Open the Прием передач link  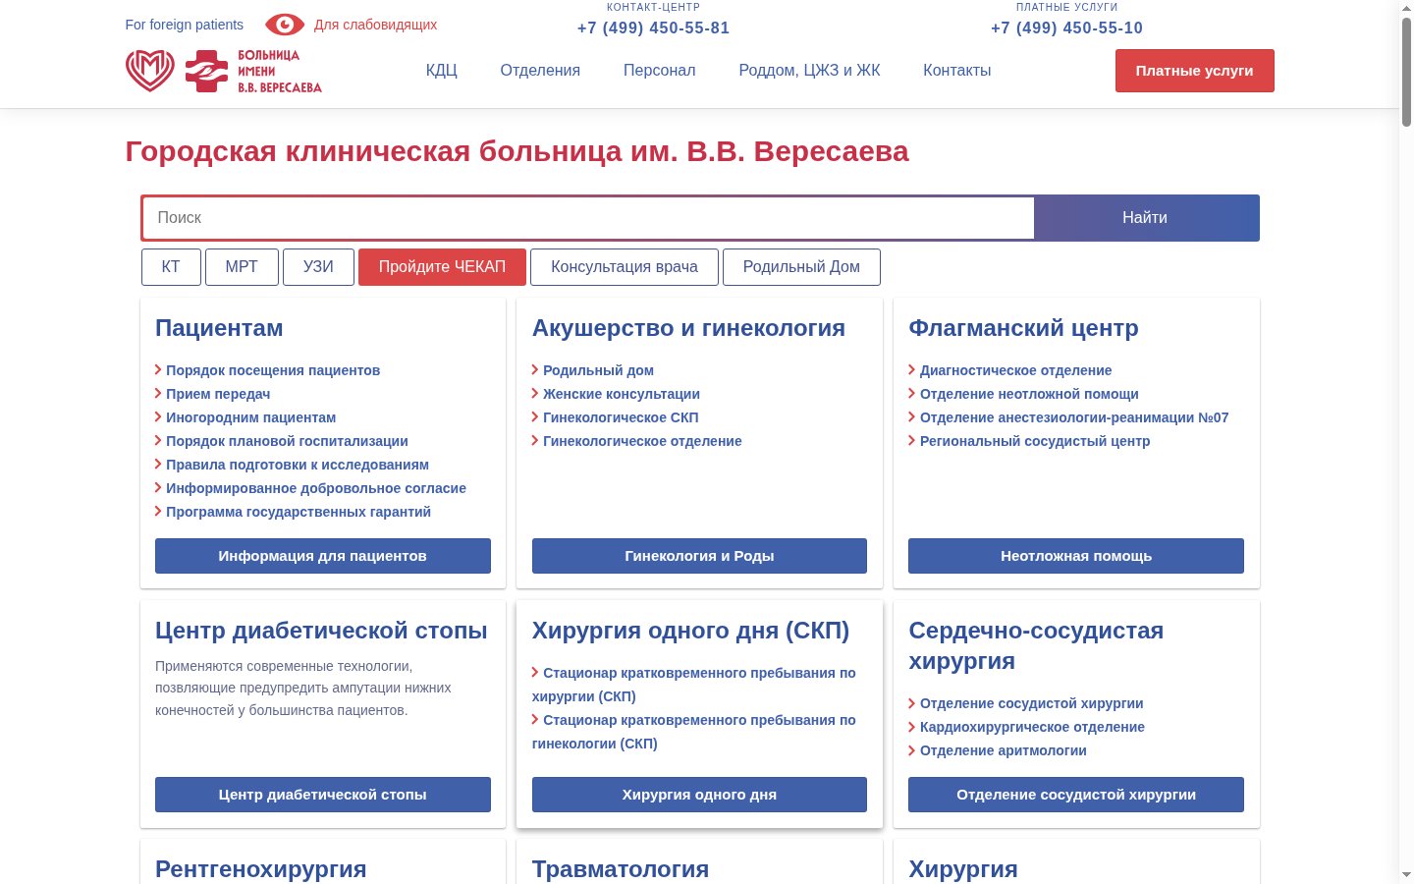coord(218,394)
